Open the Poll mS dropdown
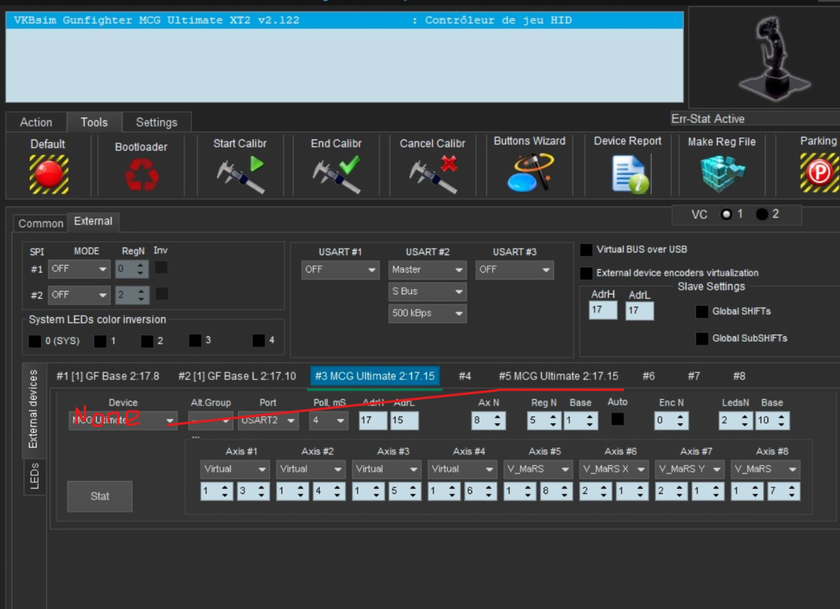This screenshot has width=840, height=609. pyautogui.click(x=329, y=421)
